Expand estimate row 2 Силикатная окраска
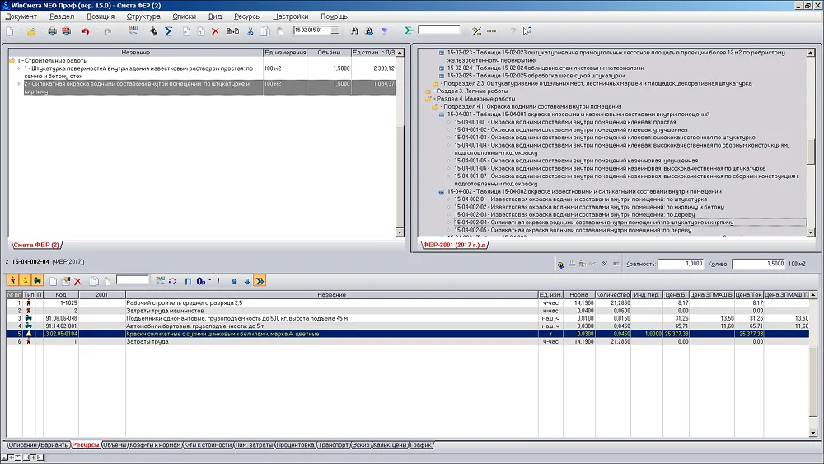Image resolution: width=824 pixels, height=464 pixels. point(19,83)
